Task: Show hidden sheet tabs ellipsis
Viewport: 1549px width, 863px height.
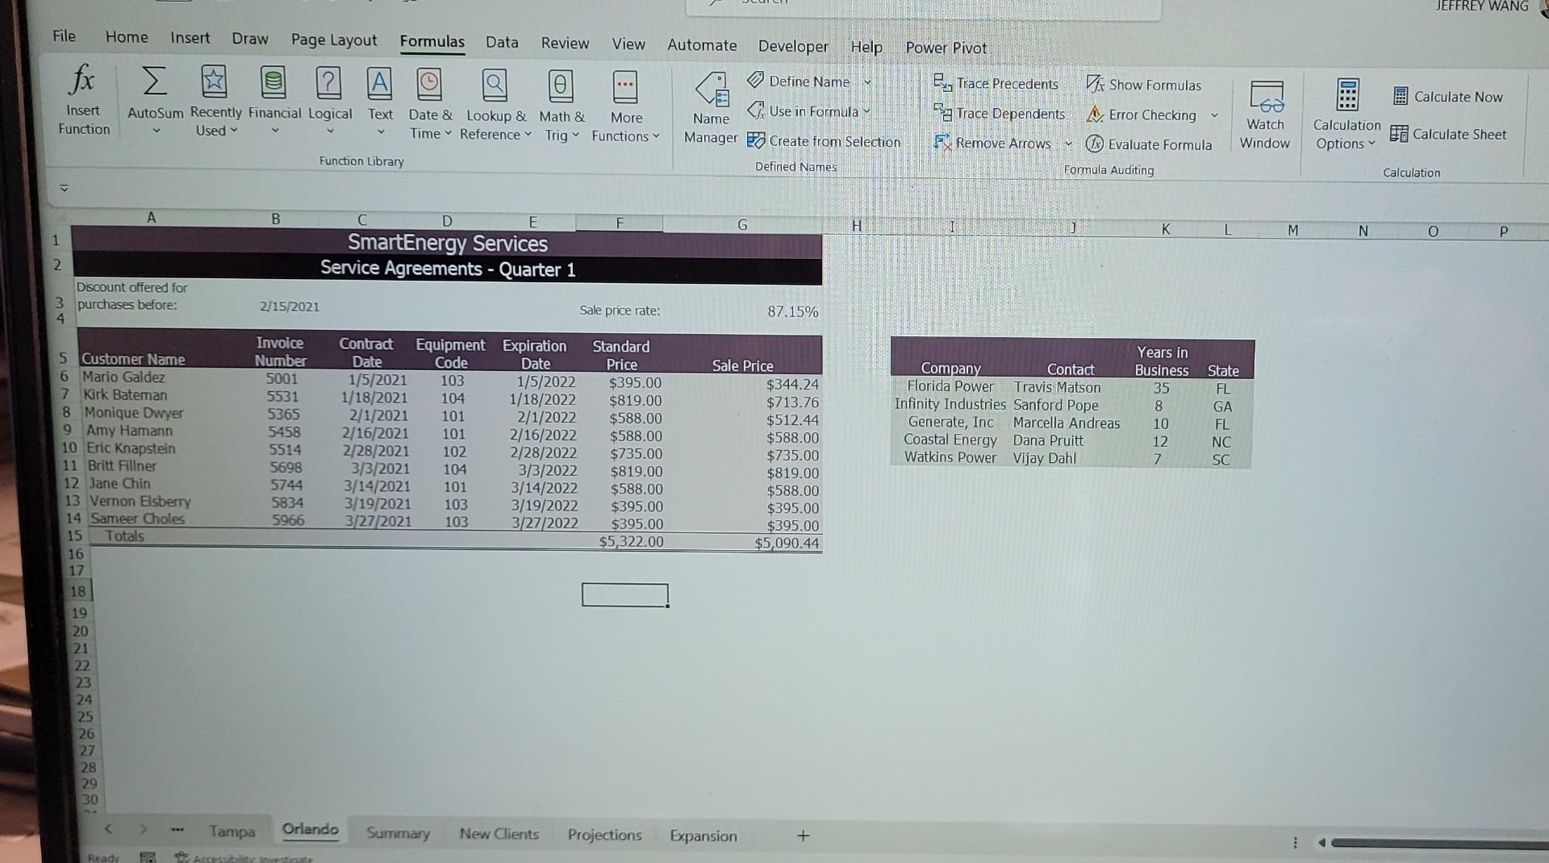Action: [177, 829]
